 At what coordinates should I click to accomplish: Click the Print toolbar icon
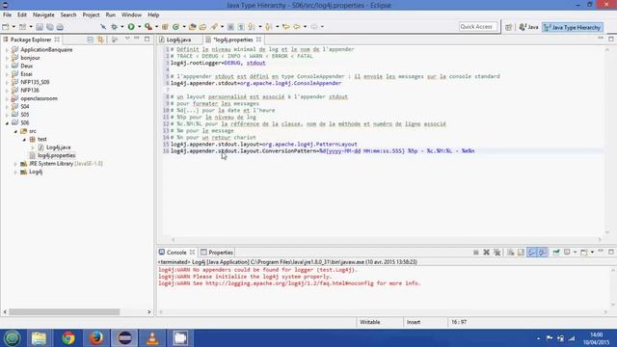(x=60, y=27)
